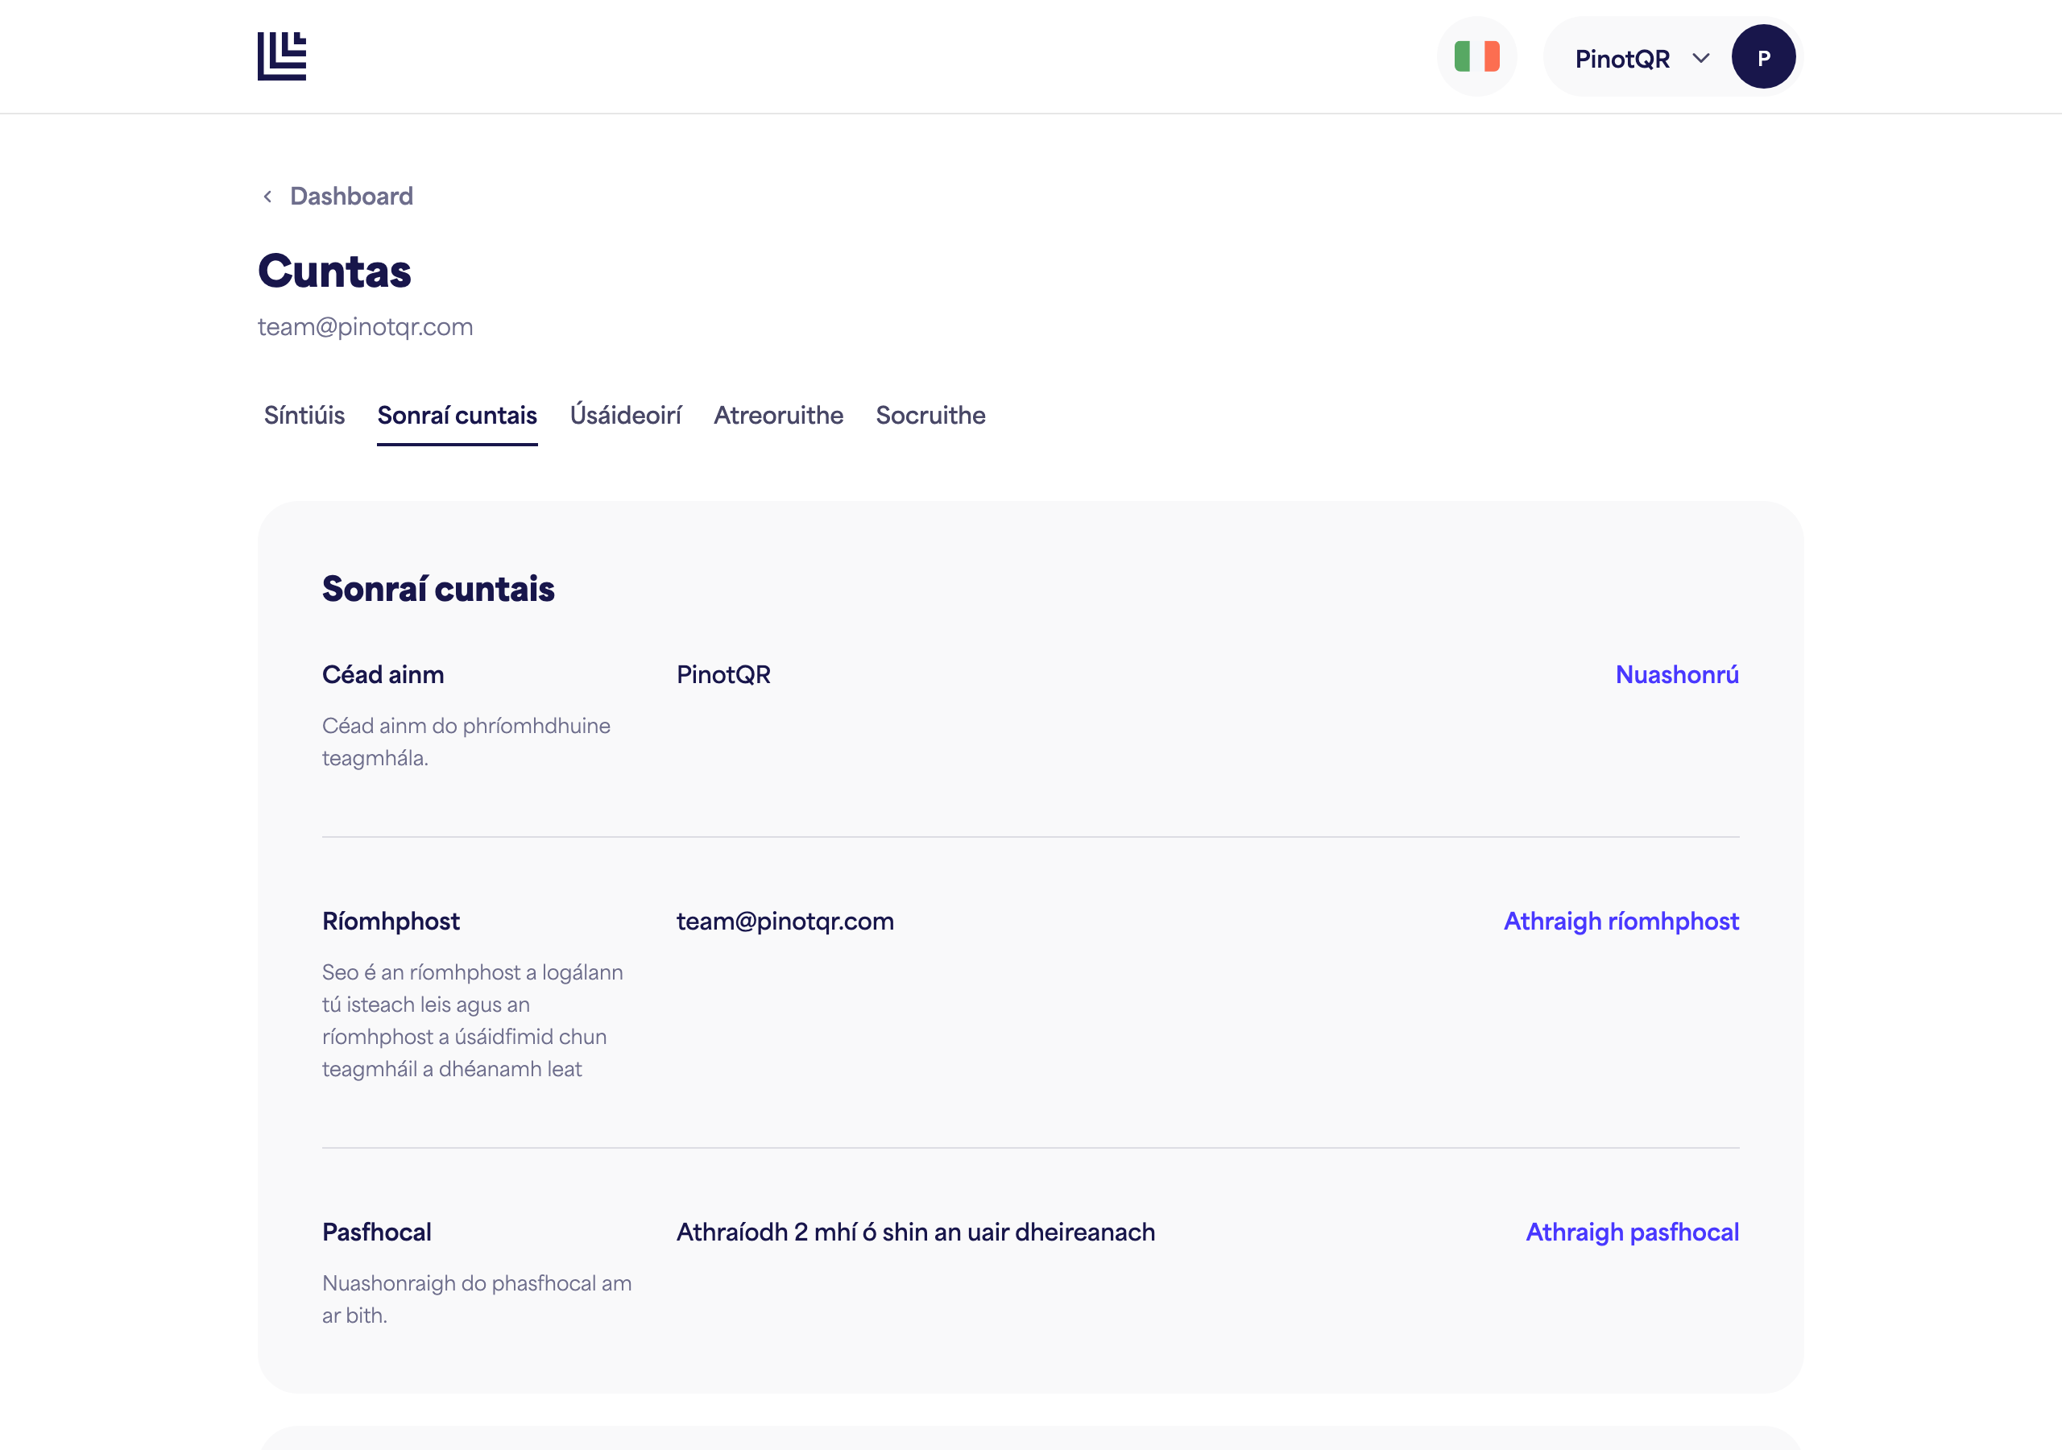Go back to the Dashboard link
Viewport: 2062px width, 1450px height.
[351, 196]
